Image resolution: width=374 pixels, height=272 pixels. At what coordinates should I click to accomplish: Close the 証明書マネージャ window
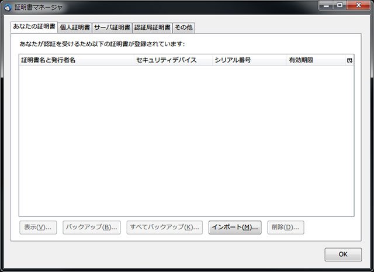click(358, 5)
